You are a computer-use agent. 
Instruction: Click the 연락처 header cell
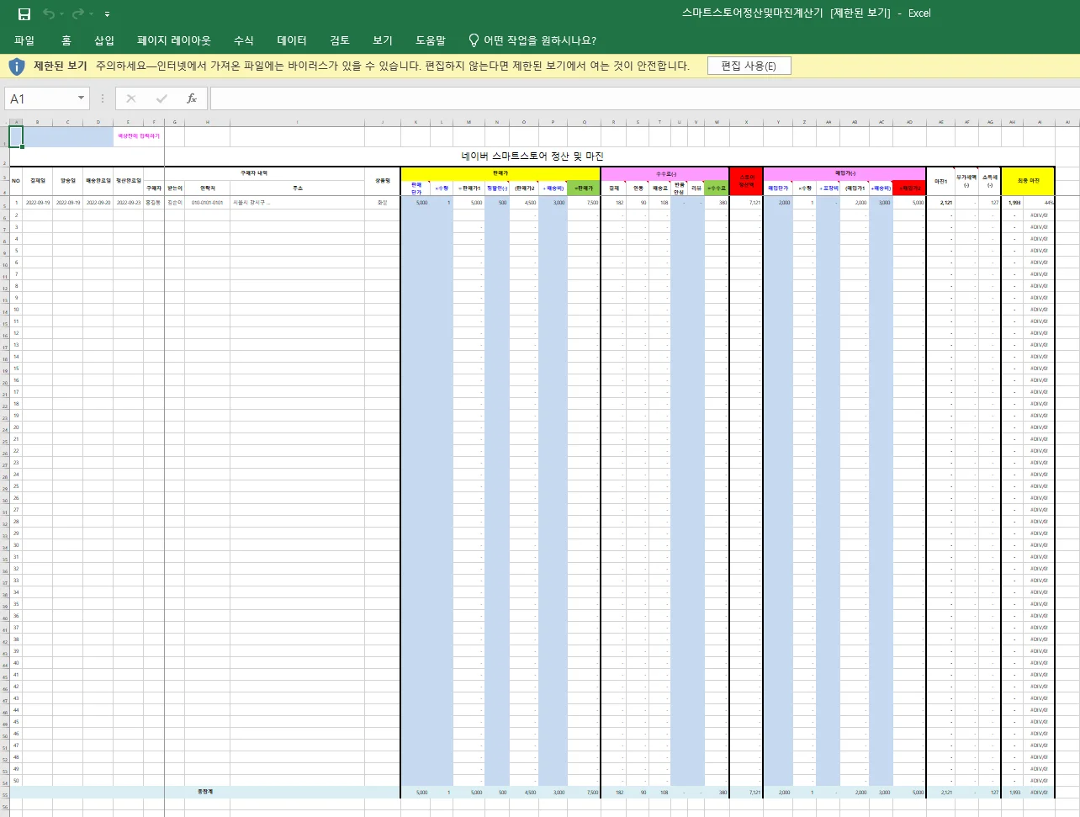[207, 188]
